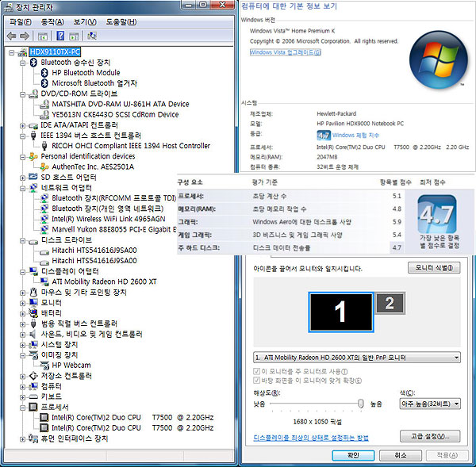Open 디스플레이를 최상의 상태로 설정하는 방법 link
This screenshot has height=467, width=476.
pyautogui.click(x=311, y=437)
